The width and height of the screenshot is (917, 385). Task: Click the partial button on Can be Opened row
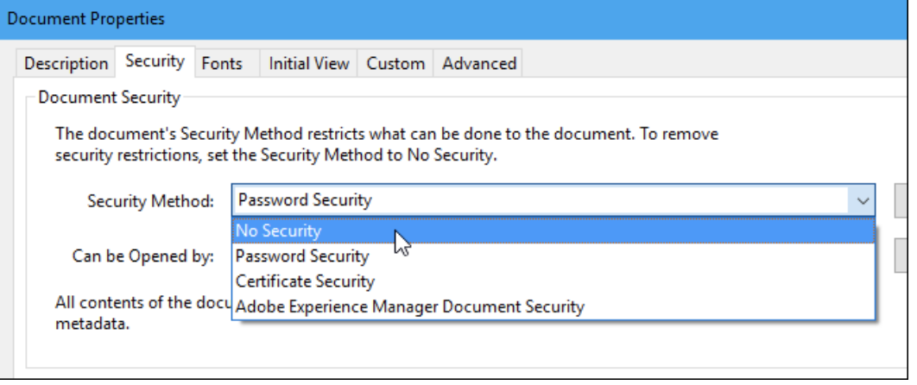click(901, 256)
